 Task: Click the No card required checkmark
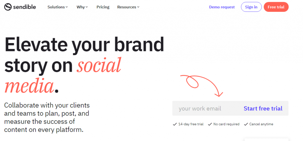click(x=210, y=124)
